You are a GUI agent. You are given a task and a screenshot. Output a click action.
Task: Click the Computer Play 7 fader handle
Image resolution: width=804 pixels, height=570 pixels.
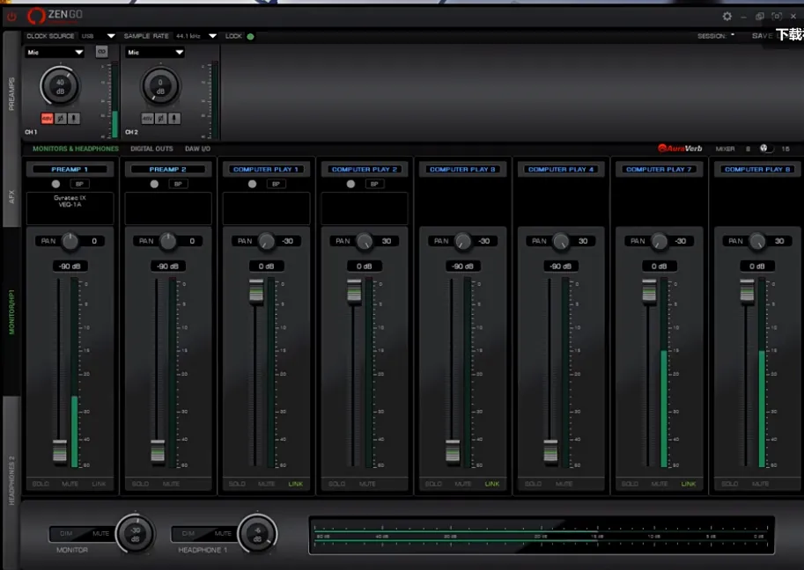pyautogui.click(x=649, y=289)
